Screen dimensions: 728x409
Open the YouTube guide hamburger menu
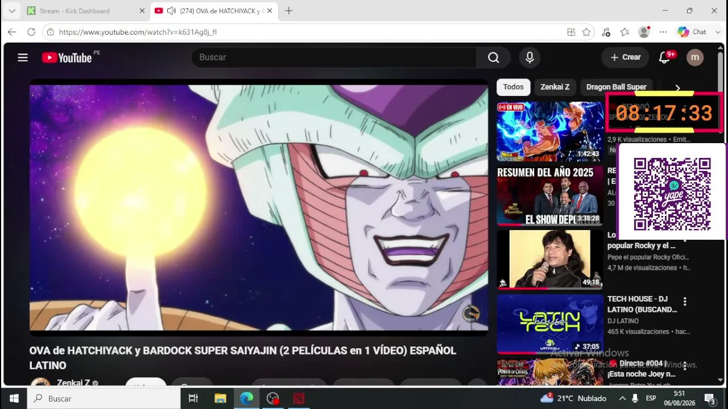[x=23, y=57]
